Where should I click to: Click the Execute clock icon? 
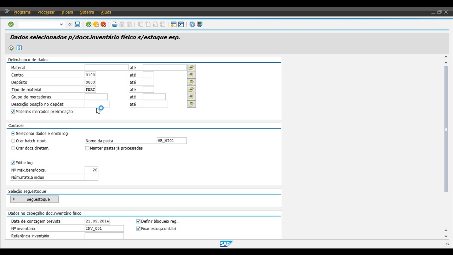11,48
